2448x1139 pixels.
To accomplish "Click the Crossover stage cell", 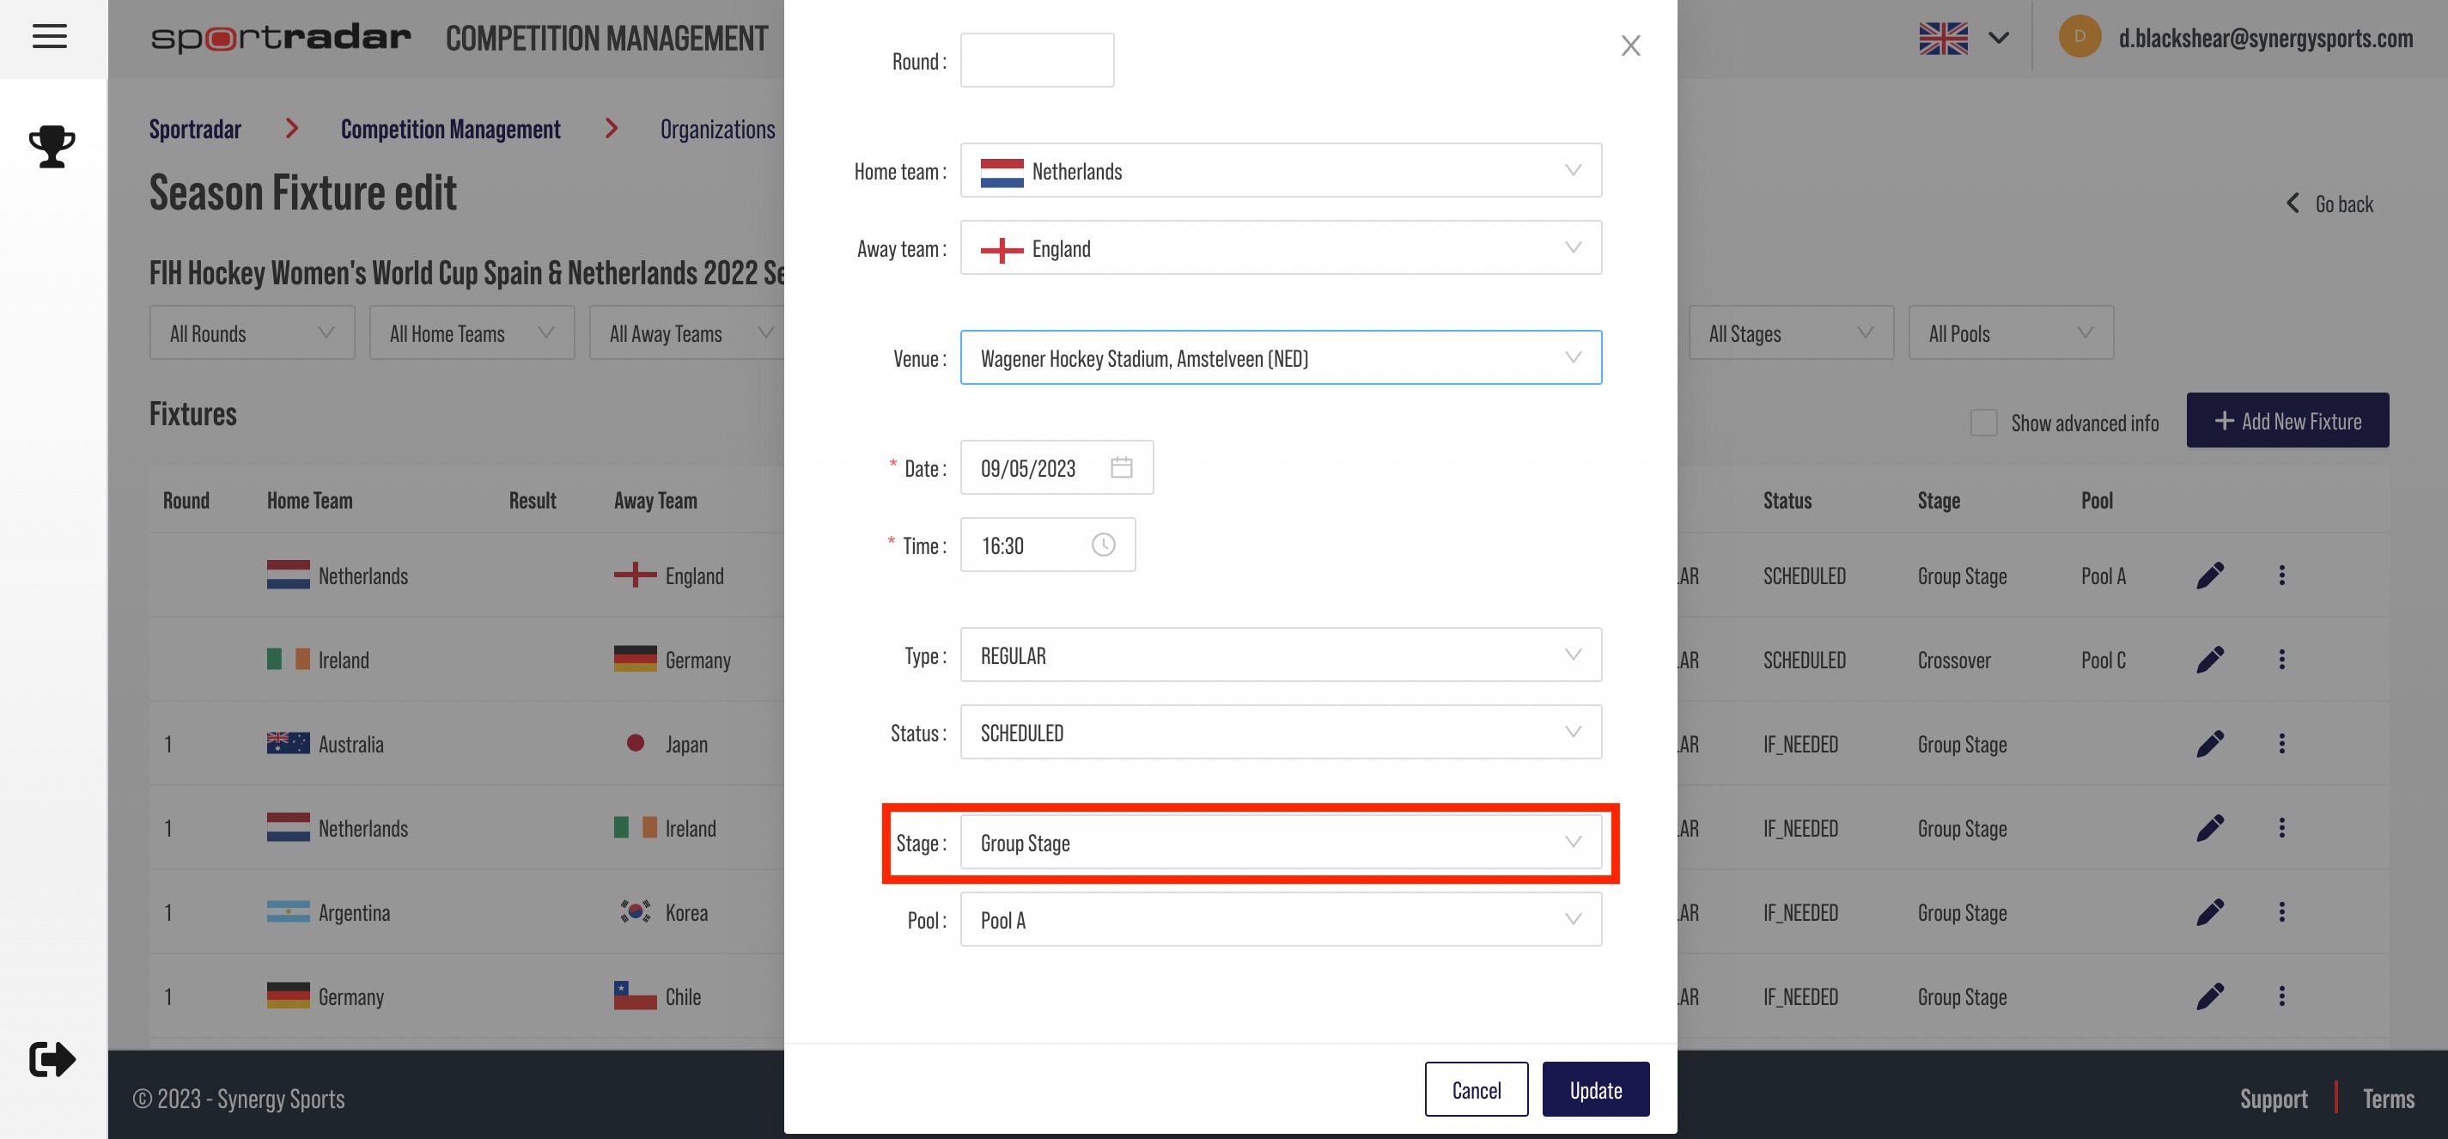I will pyautogui.click(x=1954, y=661).
